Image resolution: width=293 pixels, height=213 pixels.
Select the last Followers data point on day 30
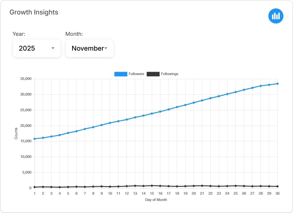[277, 84]
